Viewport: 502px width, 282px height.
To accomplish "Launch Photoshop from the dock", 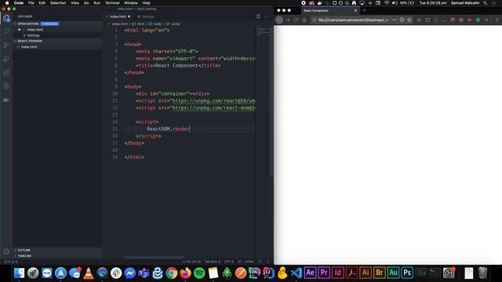I will point(407,273).
